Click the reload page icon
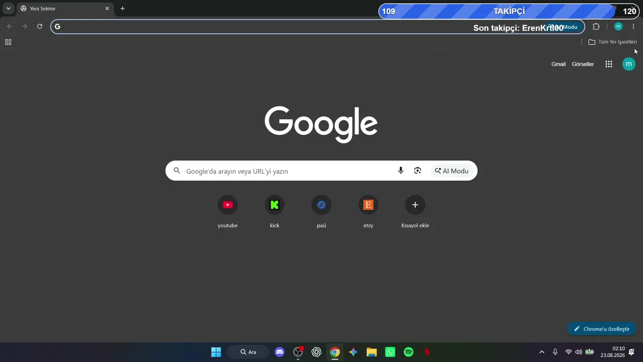643x362 pixels. point(40,27)
